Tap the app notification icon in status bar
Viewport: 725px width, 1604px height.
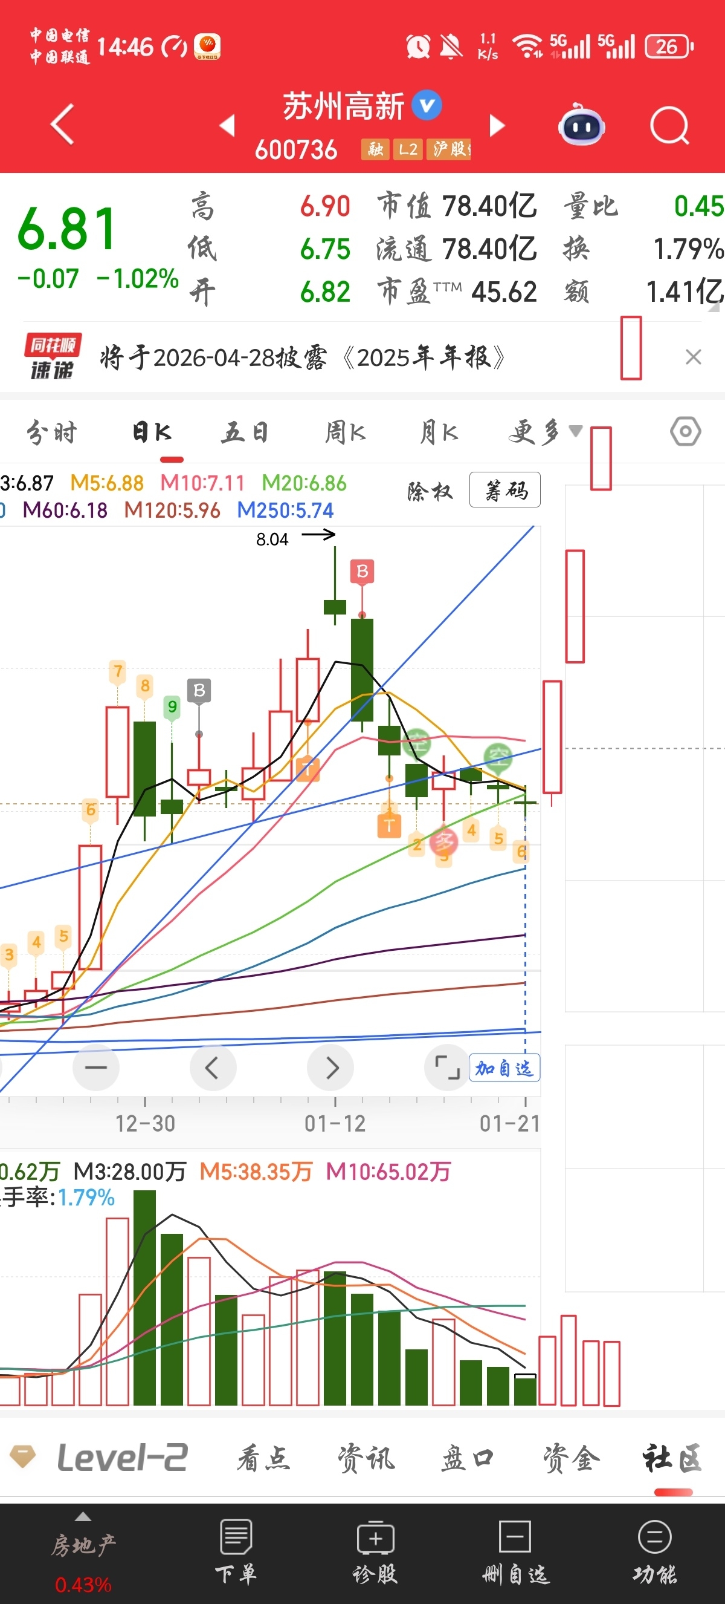tap(207, 46)
